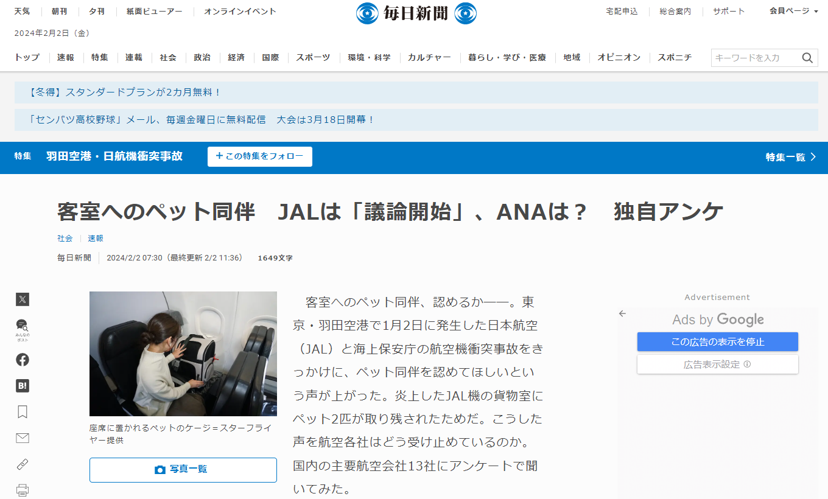Viewport: 828px width, 499px height.
Task: Open サポート link
Action: coord(729,11)
